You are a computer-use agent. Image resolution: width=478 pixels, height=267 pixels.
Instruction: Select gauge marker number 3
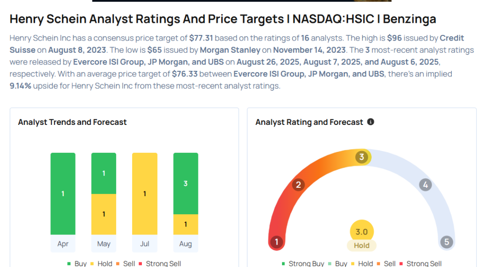362,157
